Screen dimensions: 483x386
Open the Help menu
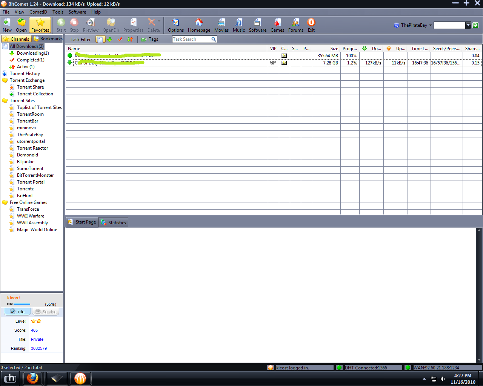click(96, 12)
